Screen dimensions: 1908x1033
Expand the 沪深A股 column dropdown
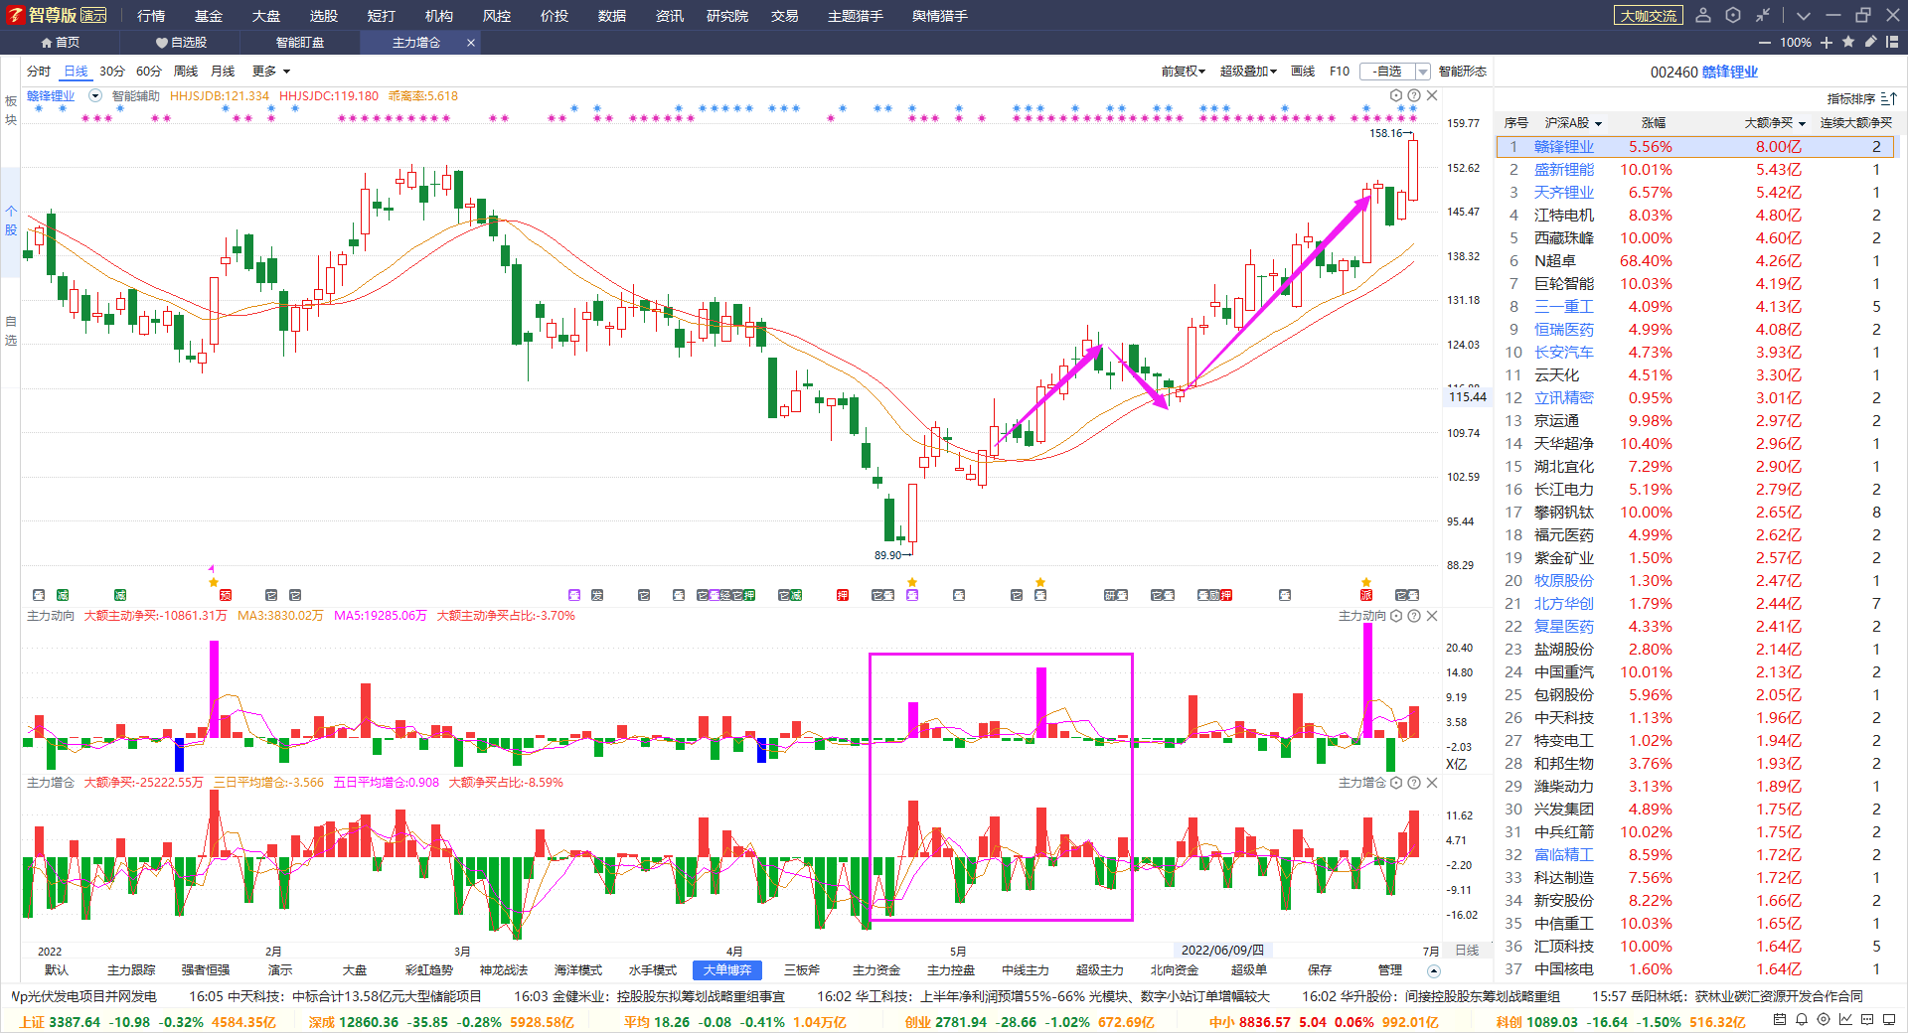coord(1598,123)
